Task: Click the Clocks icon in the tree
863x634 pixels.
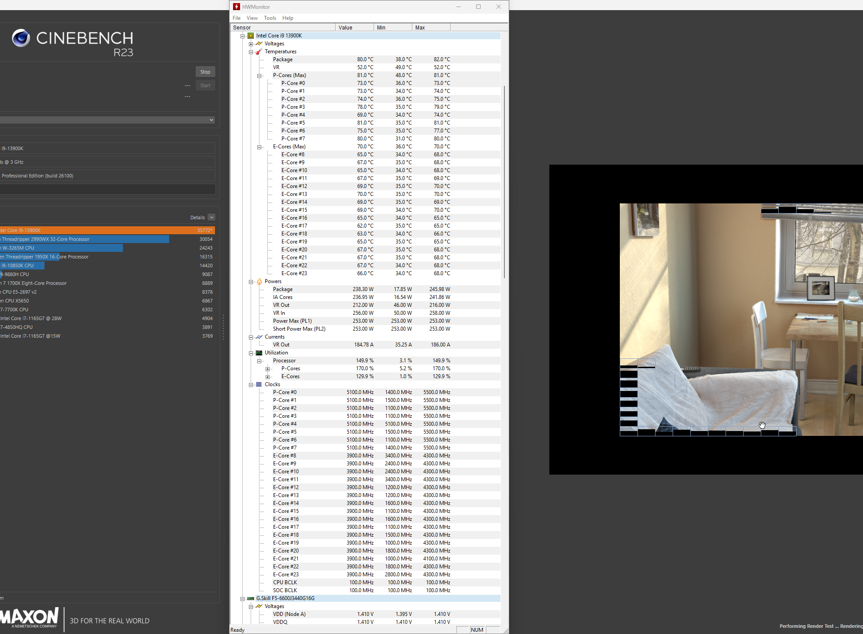Action: point(259,384)
